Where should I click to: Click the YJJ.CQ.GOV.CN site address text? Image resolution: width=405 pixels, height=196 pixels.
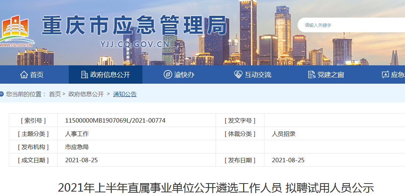point(135,44)
